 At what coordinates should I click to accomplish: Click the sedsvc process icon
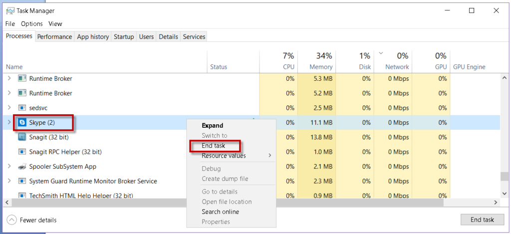[22, 108]
